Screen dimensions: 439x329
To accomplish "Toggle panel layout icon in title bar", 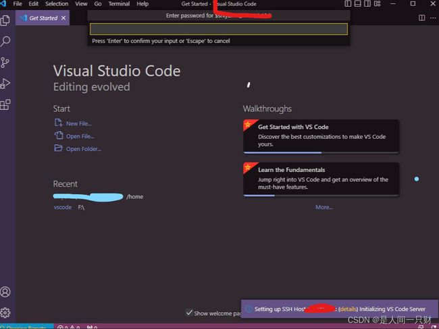I will [x=357, y=3].
